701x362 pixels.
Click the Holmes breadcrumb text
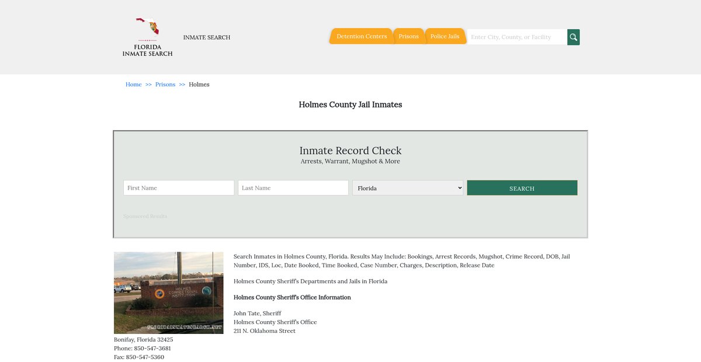point(199,85)
